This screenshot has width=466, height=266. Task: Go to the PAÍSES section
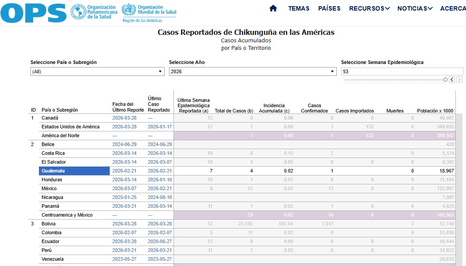pyautogui.click(x=329, y=8)
